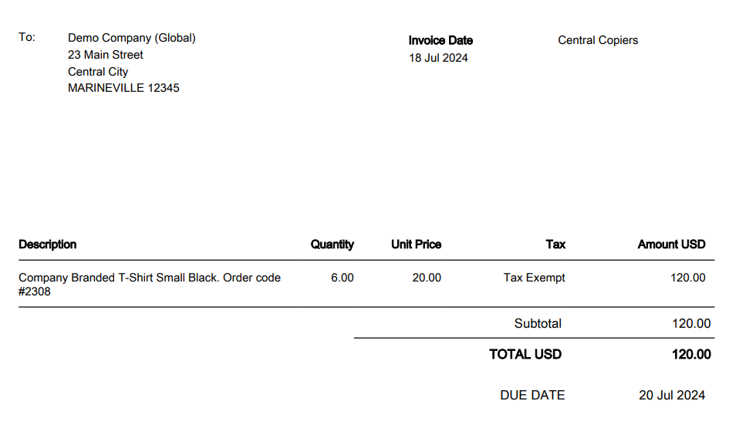Click the DUE DATE label
This screenshot has height=428, width=729.
[x=532, y=396]
